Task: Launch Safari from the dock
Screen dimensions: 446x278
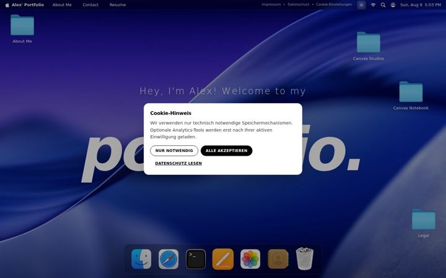Action: [168, 259]
